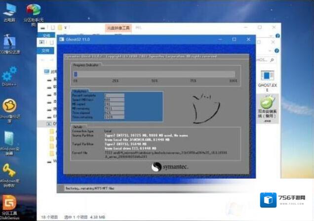The height and width of the screenshot is (221, 314).
Task: Open the File menu in front Explorer window
Action: (46, 50)
